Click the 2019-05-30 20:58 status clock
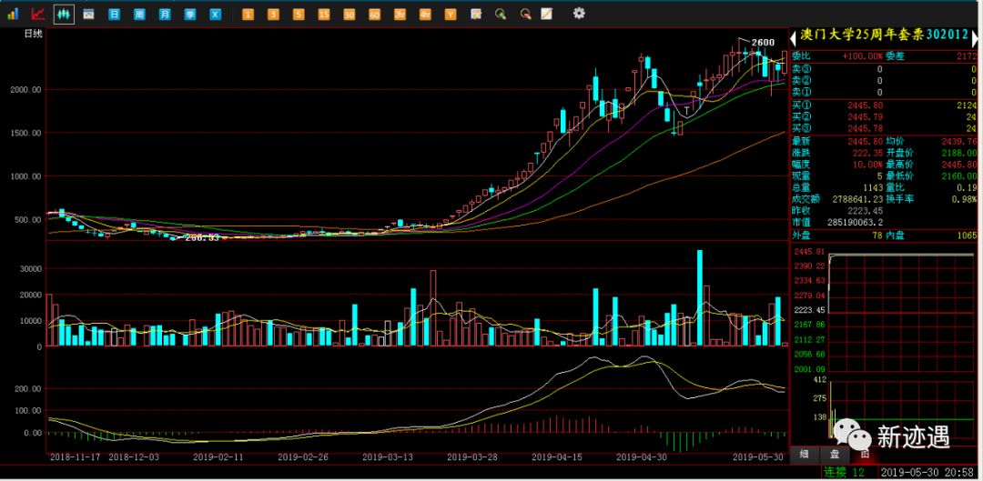The image size is (983, 481). tap(929, 472)
